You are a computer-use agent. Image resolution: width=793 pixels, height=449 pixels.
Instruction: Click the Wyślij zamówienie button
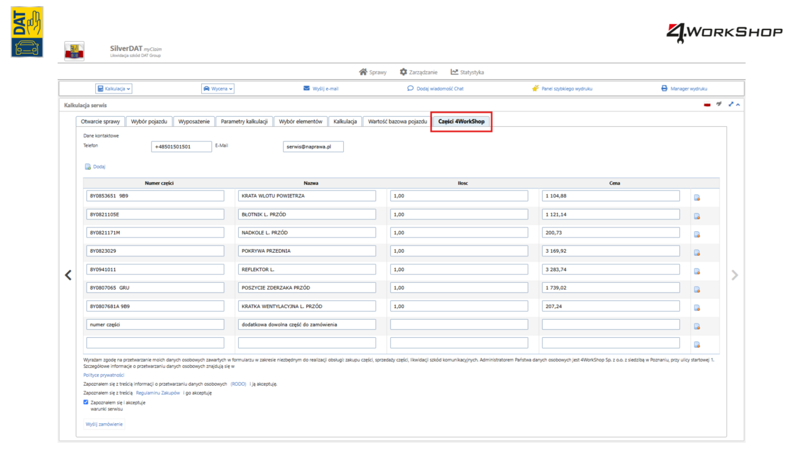pyautogui.click(x=104, y=424)
